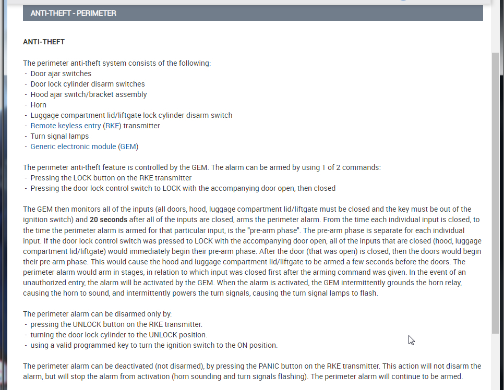This screenshot has width=504, height=390.
Task: Click the ANTI-THEFT - PERIMETER header bar
Action: click(x=253, y=13)
